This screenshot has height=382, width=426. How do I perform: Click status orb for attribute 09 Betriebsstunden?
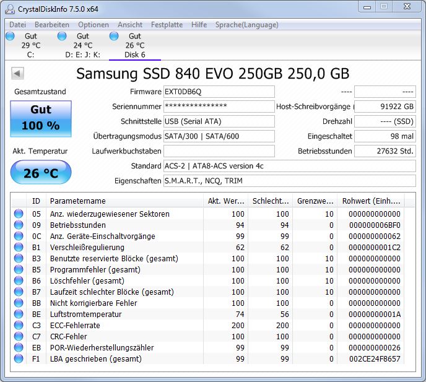pyautogui.click(x=19, y=225)
